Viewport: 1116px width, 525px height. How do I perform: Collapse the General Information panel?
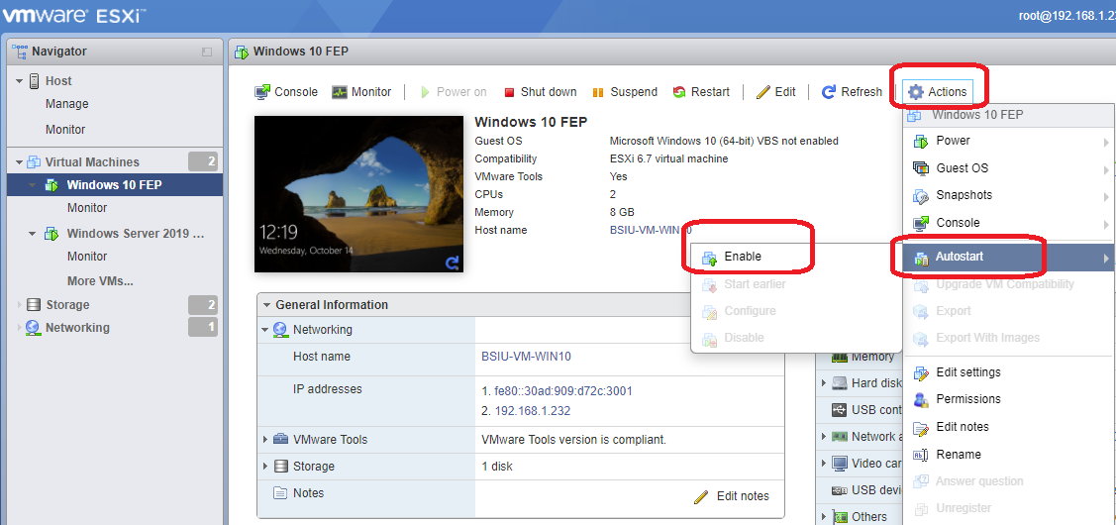[x=265, y=305]
